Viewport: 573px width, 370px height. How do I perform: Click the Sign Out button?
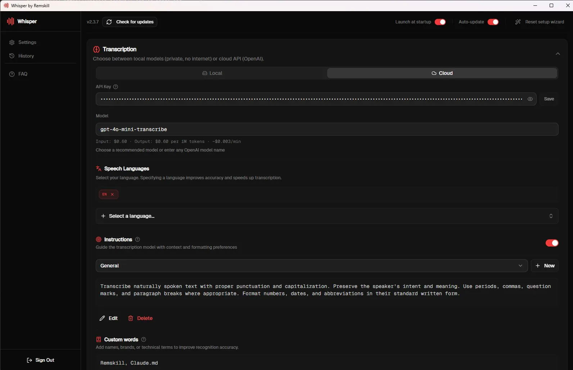point(40,360)
